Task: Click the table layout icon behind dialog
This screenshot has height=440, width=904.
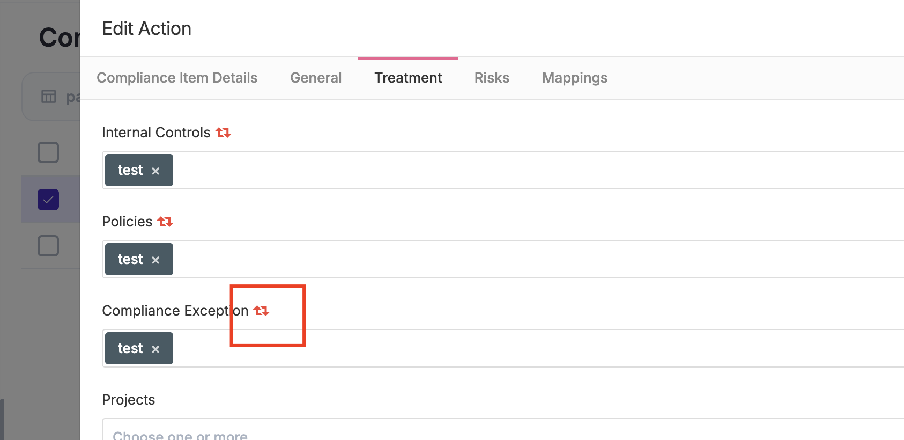Action: tap(48, 97)
